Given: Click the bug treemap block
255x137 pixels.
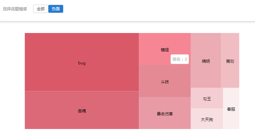Looking at the screenshot, I should pos(82,62).
